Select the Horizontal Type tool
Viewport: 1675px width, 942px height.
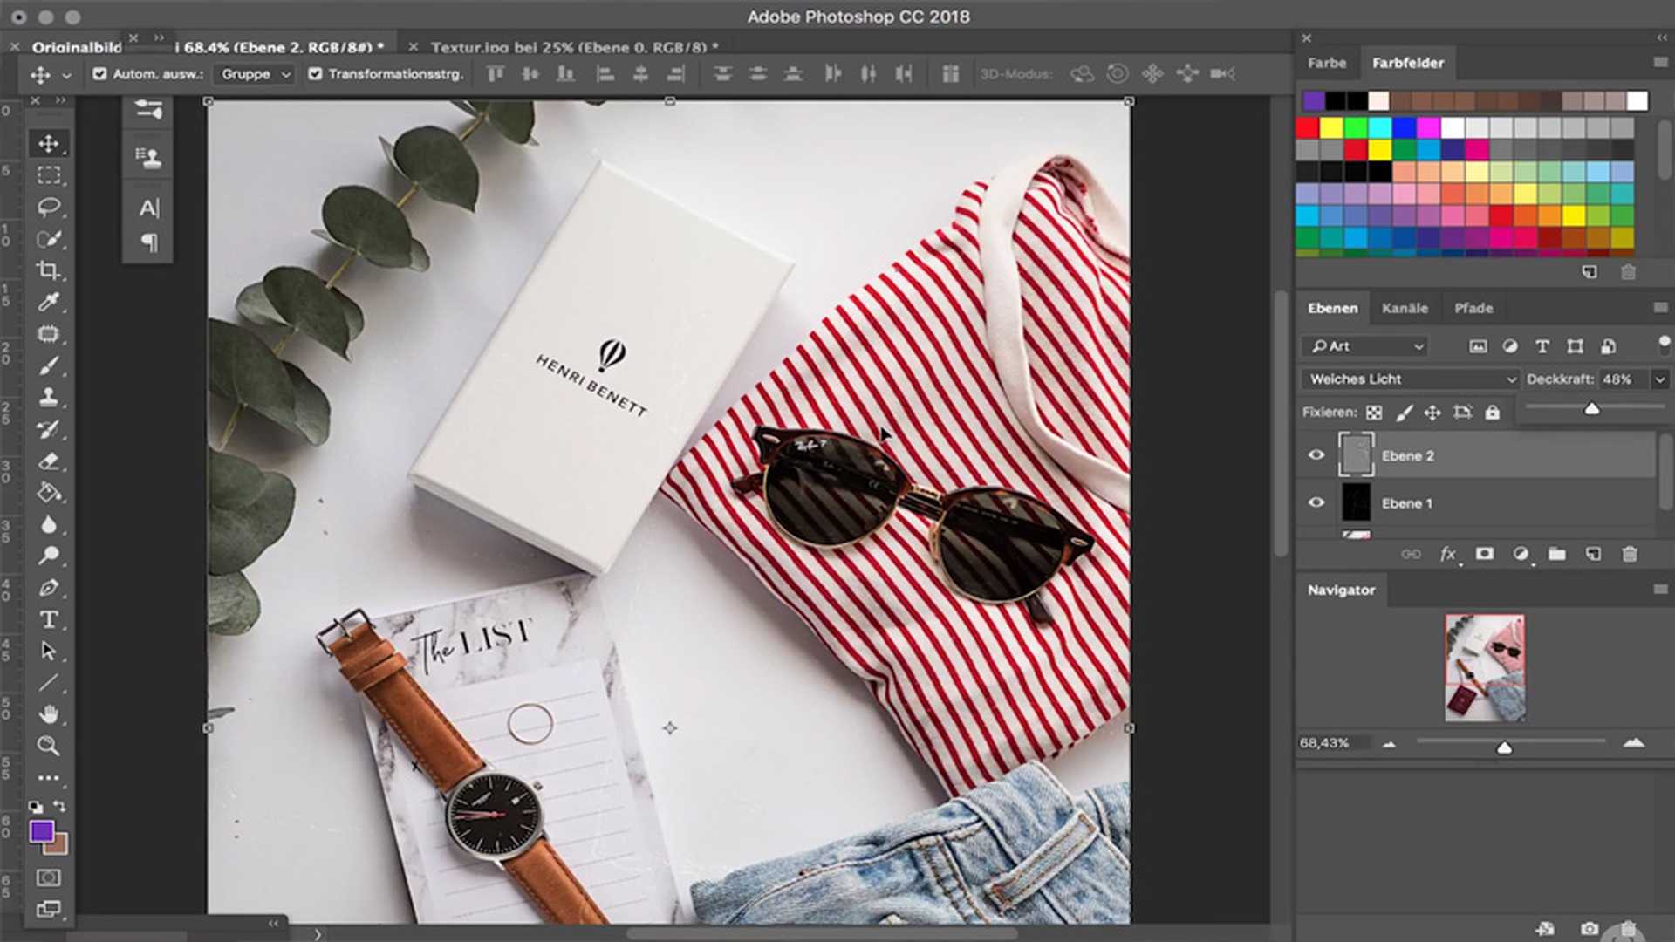(x=49, y=619)
